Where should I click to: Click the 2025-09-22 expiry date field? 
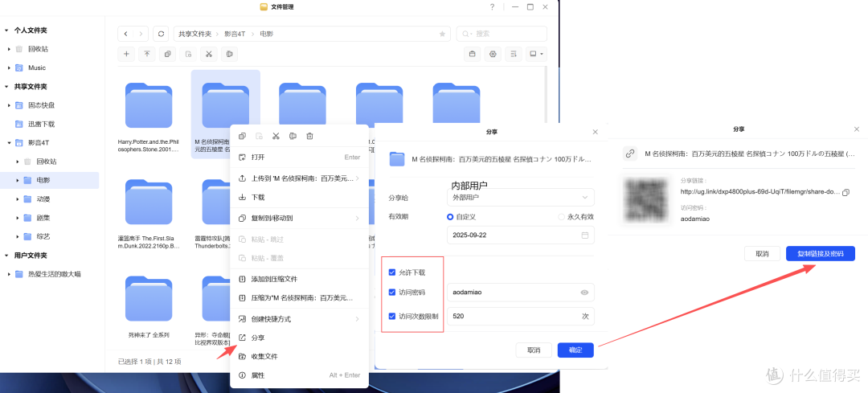pyautogui.click(x=520, y=235)
